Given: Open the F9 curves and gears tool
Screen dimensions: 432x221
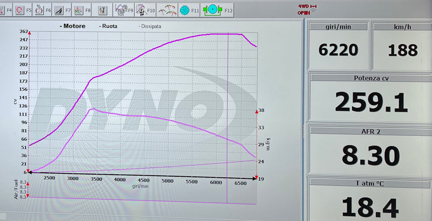Looking at the screenshot, I should (x=121, y=10).
